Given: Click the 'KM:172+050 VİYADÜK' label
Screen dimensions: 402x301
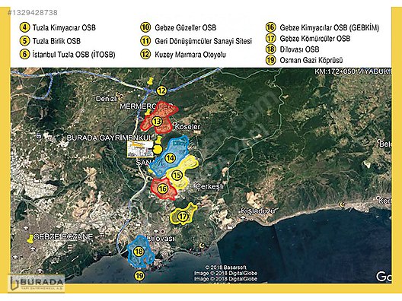Looking at the screenshot, I should point(353,71).
